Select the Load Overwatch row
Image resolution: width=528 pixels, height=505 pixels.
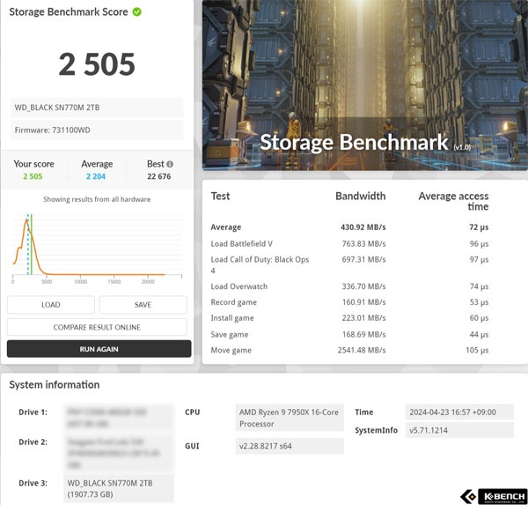click(349, 286)
